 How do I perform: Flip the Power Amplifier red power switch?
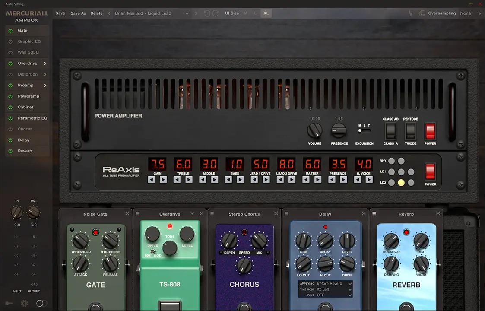click(x=430, y=131)
